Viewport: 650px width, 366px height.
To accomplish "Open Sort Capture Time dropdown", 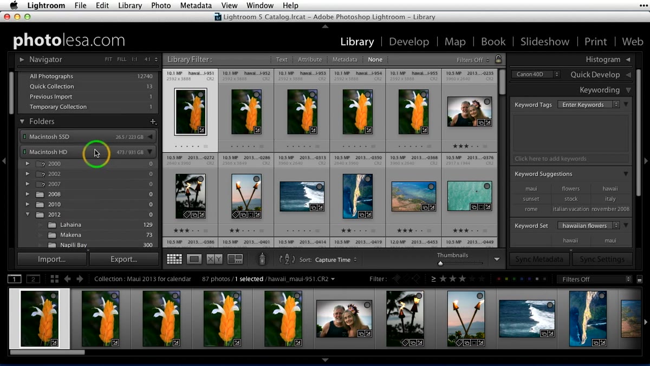I will 336,260.
